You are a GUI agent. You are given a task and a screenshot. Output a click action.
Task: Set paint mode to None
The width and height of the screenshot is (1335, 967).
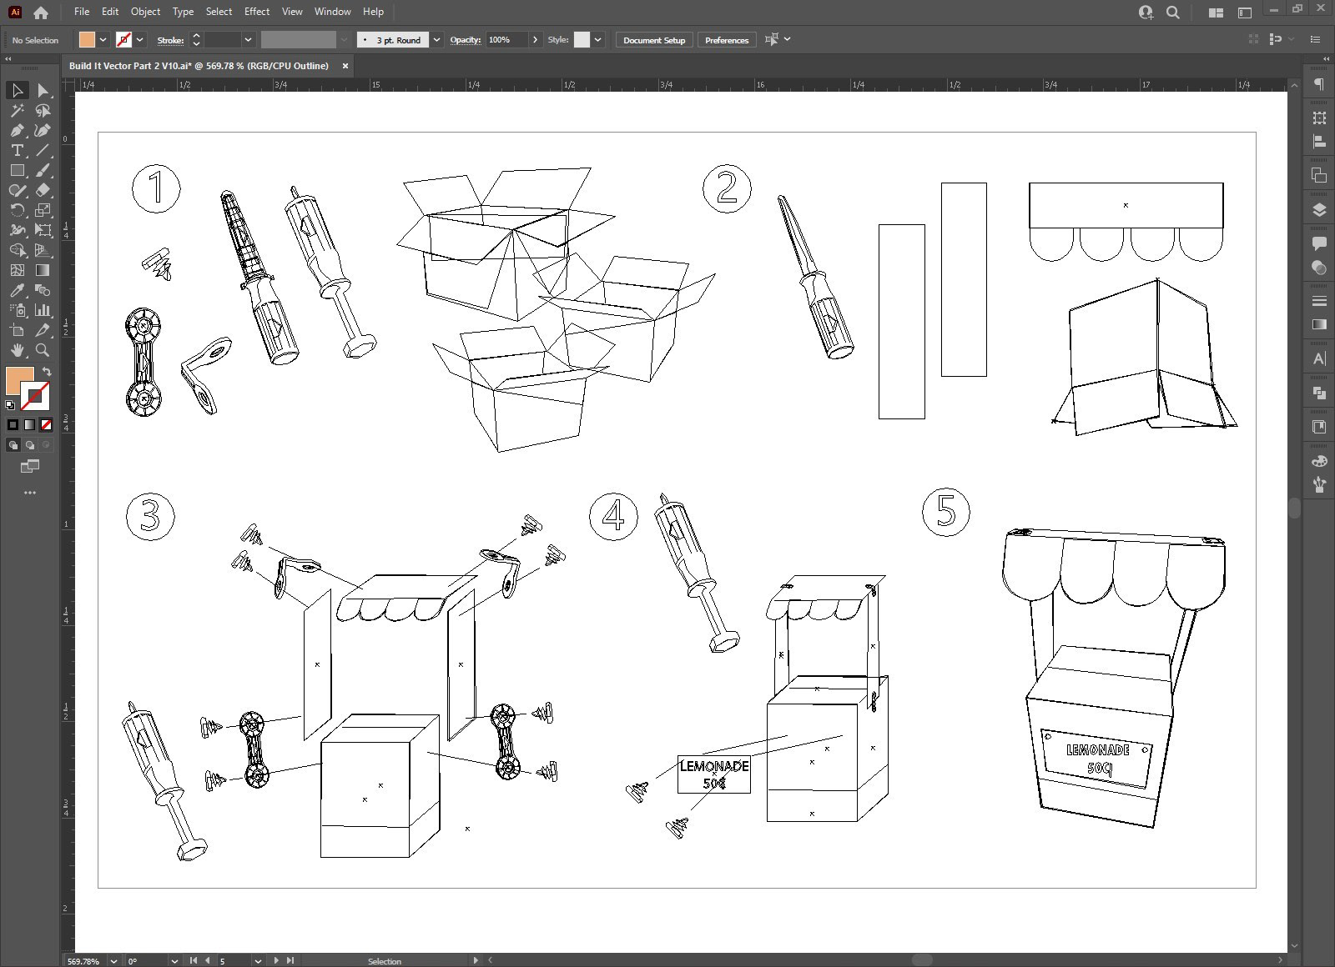click(46, 424)
